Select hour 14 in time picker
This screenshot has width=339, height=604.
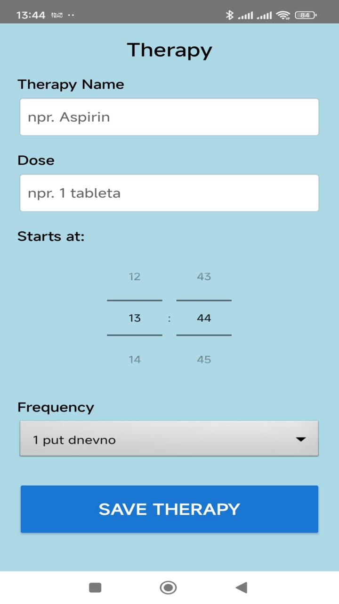[x=135, y=360]
